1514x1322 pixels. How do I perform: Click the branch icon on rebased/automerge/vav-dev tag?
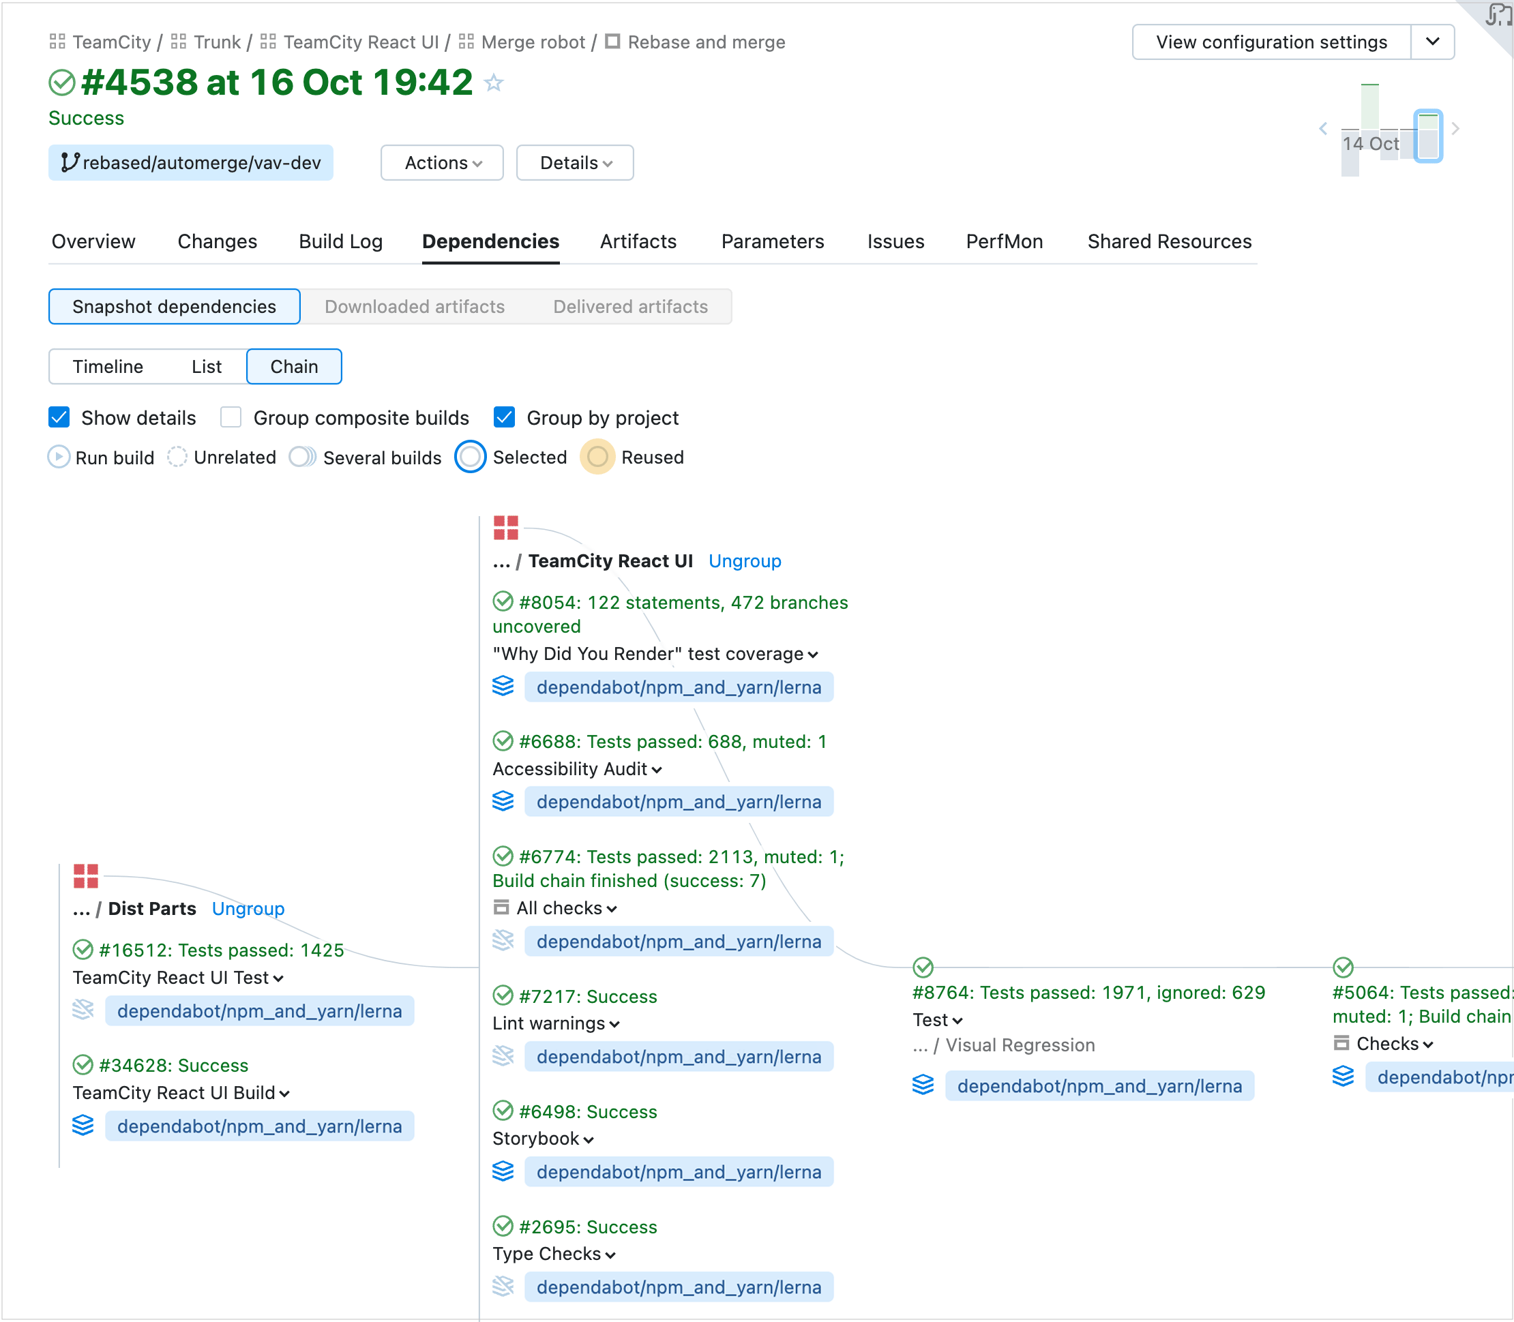coord(70,162)
